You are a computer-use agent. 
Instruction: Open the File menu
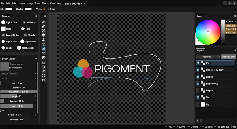pyautogui.click(x=3, y=3)
